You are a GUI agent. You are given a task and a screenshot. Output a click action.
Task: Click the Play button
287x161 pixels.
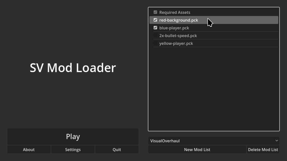coord(73,136)
